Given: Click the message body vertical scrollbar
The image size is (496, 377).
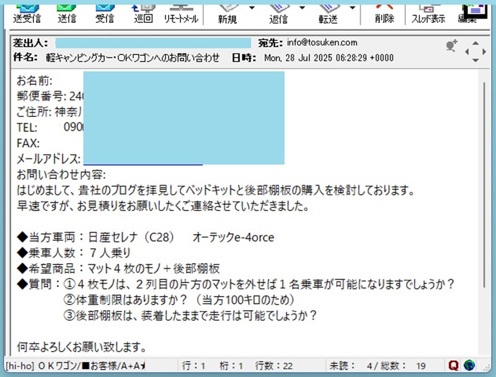Looking at the screenshot, I should pyautogui.click(x=484, y=186).
